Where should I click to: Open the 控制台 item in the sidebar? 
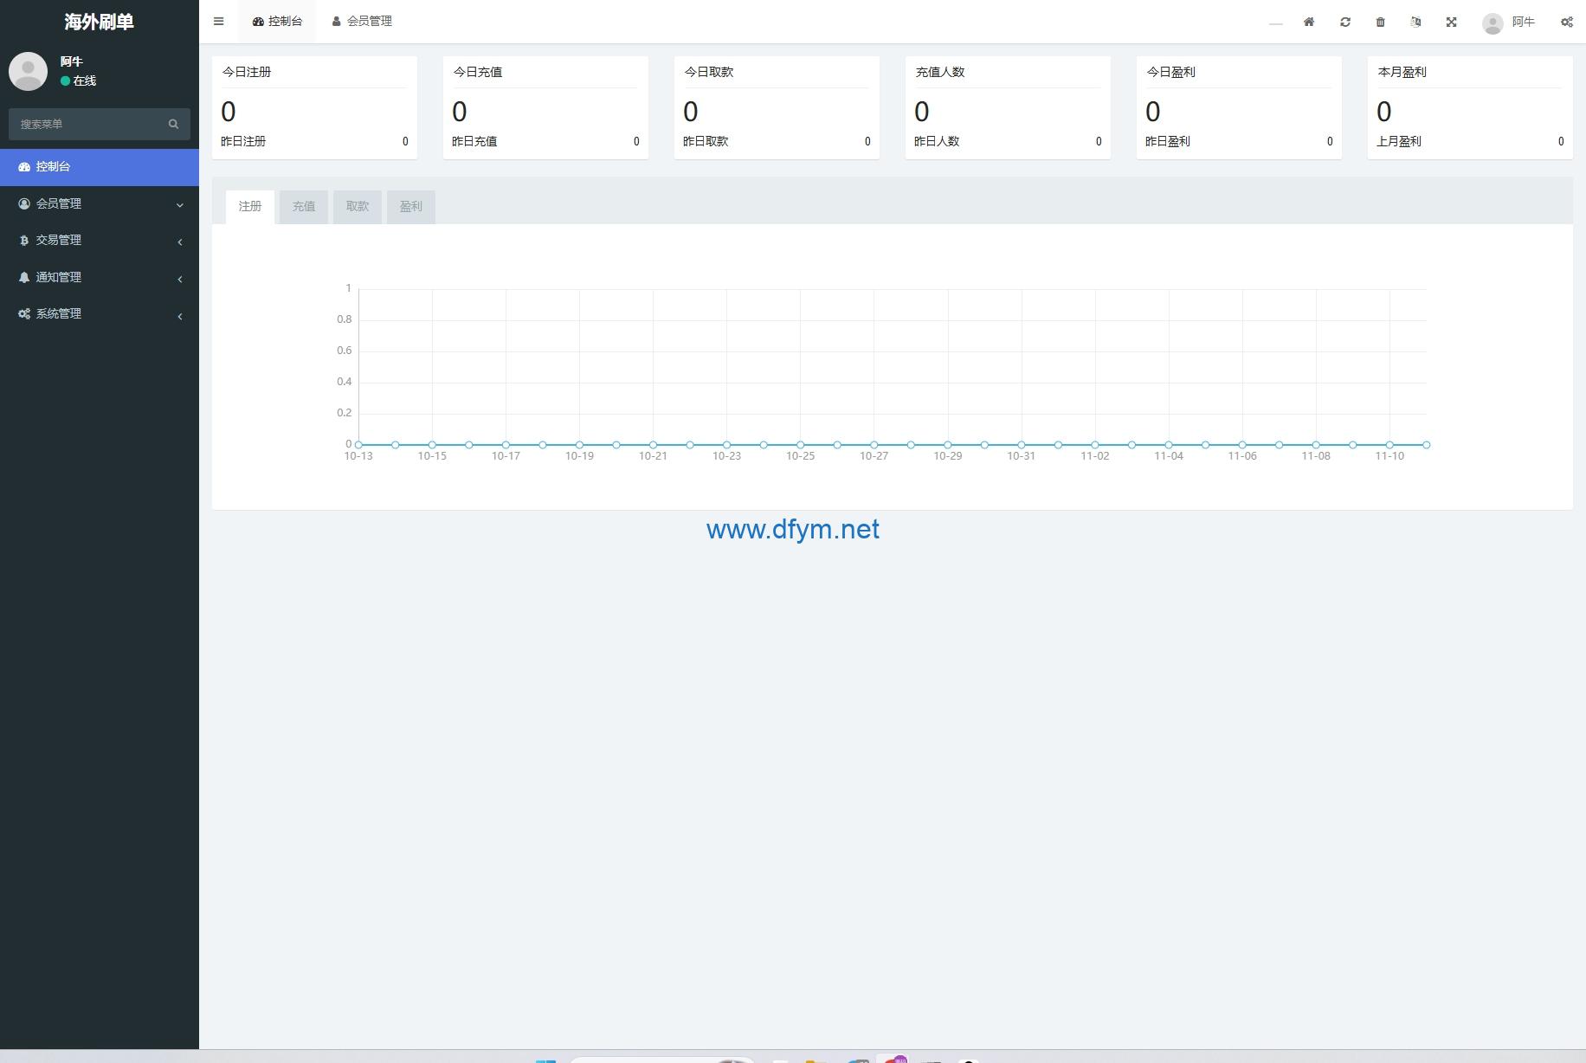pyautogui.click(x=100, y=167)
